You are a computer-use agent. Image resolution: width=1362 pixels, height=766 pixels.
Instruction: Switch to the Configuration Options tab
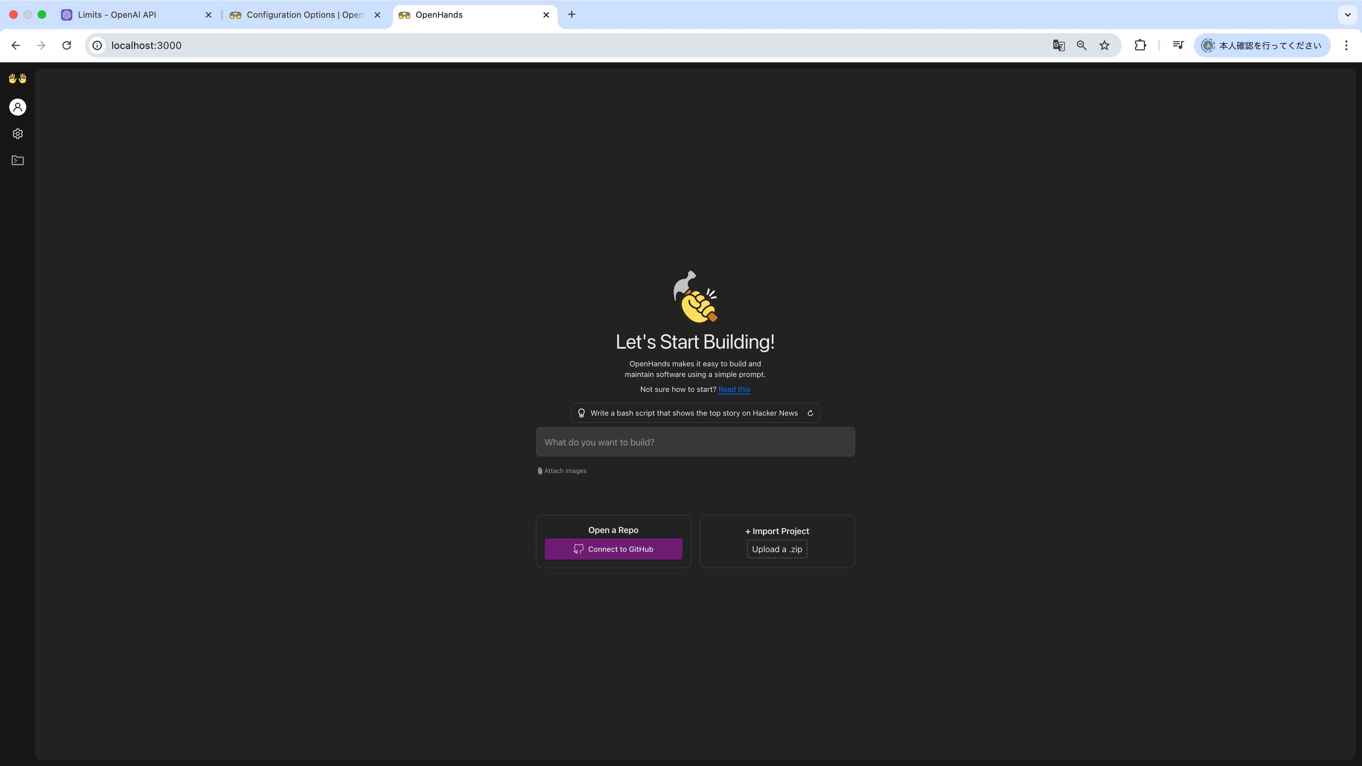305,15
